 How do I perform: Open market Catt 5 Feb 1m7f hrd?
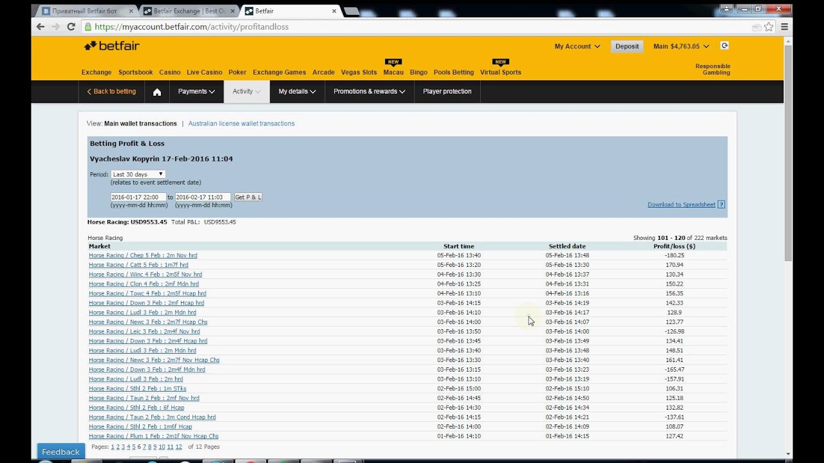[x=138, y=265]
